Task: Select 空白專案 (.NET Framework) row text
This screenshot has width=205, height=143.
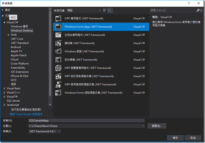Action: pyautogui.click(x=81, y=60)
